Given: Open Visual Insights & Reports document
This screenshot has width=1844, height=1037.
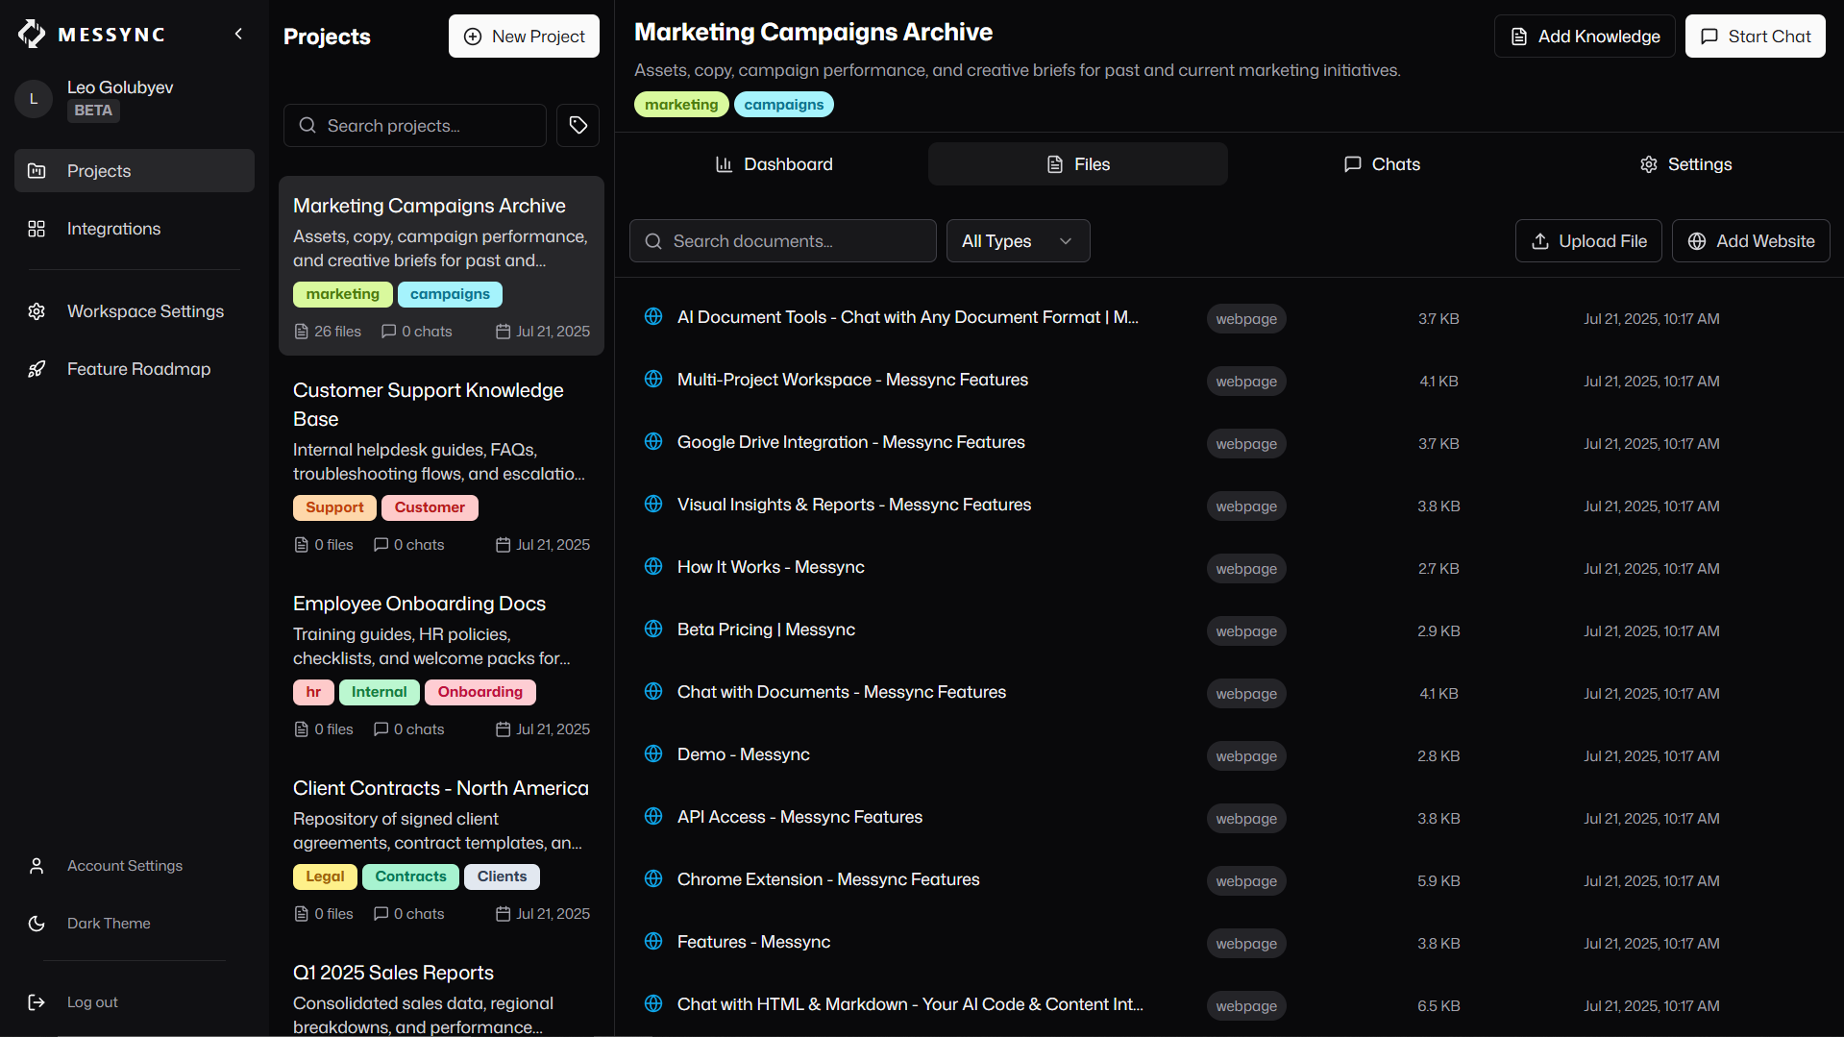Looking at the screenshot, I should (854, 505).
